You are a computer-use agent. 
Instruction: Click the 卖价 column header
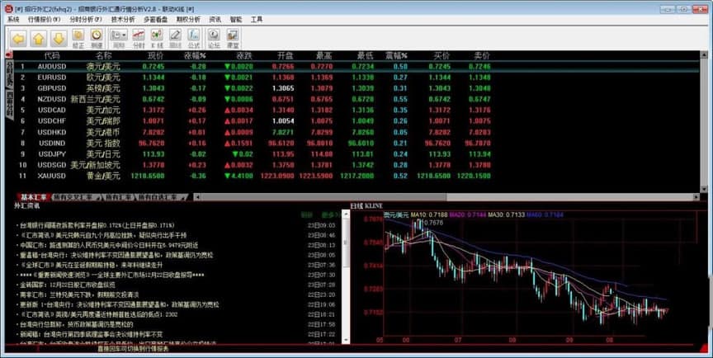click(482, 55)
